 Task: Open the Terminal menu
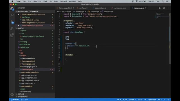(63, 1)
